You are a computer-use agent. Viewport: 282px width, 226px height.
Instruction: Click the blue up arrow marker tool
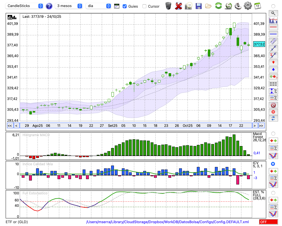tap(273, 69)
